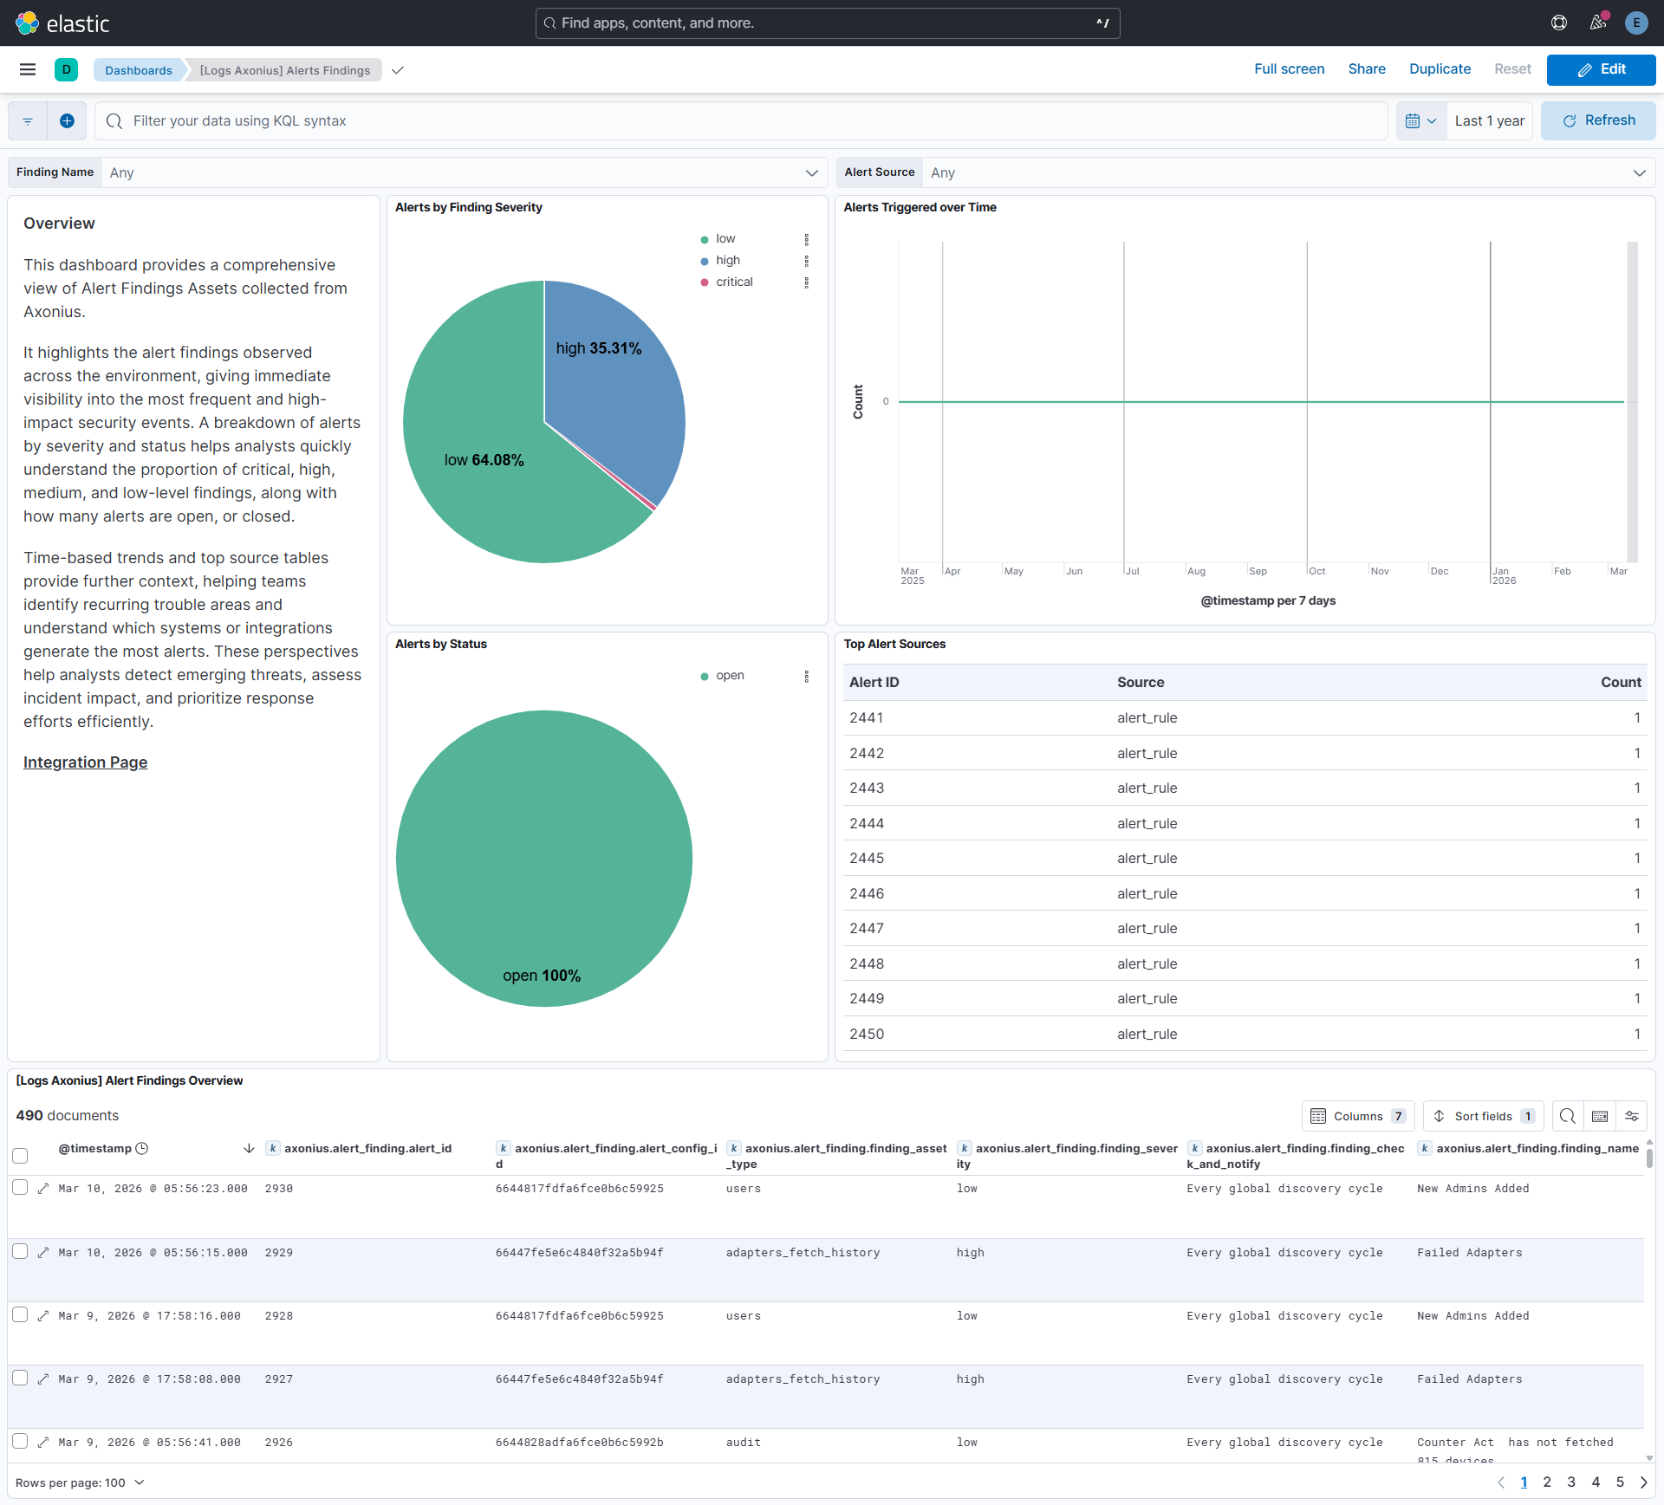Select the checkbox for alert 2930 row
The height and width of the screenshot is (1505, 1664).
20,1187
